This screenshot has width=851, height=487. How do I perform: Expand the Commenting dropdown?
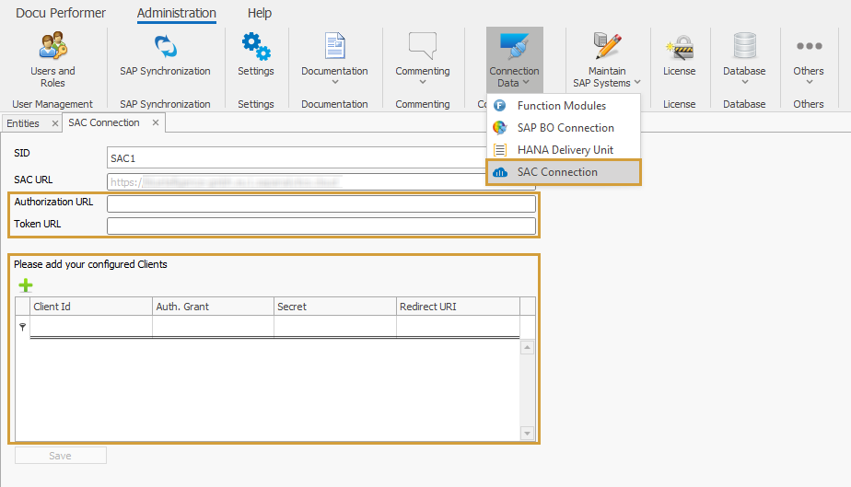point(423,59)
